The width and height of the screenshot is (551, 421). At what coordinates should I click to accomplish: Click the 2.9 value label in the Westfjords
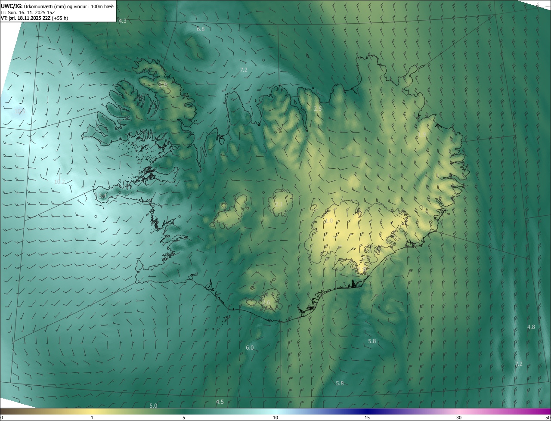163,85
